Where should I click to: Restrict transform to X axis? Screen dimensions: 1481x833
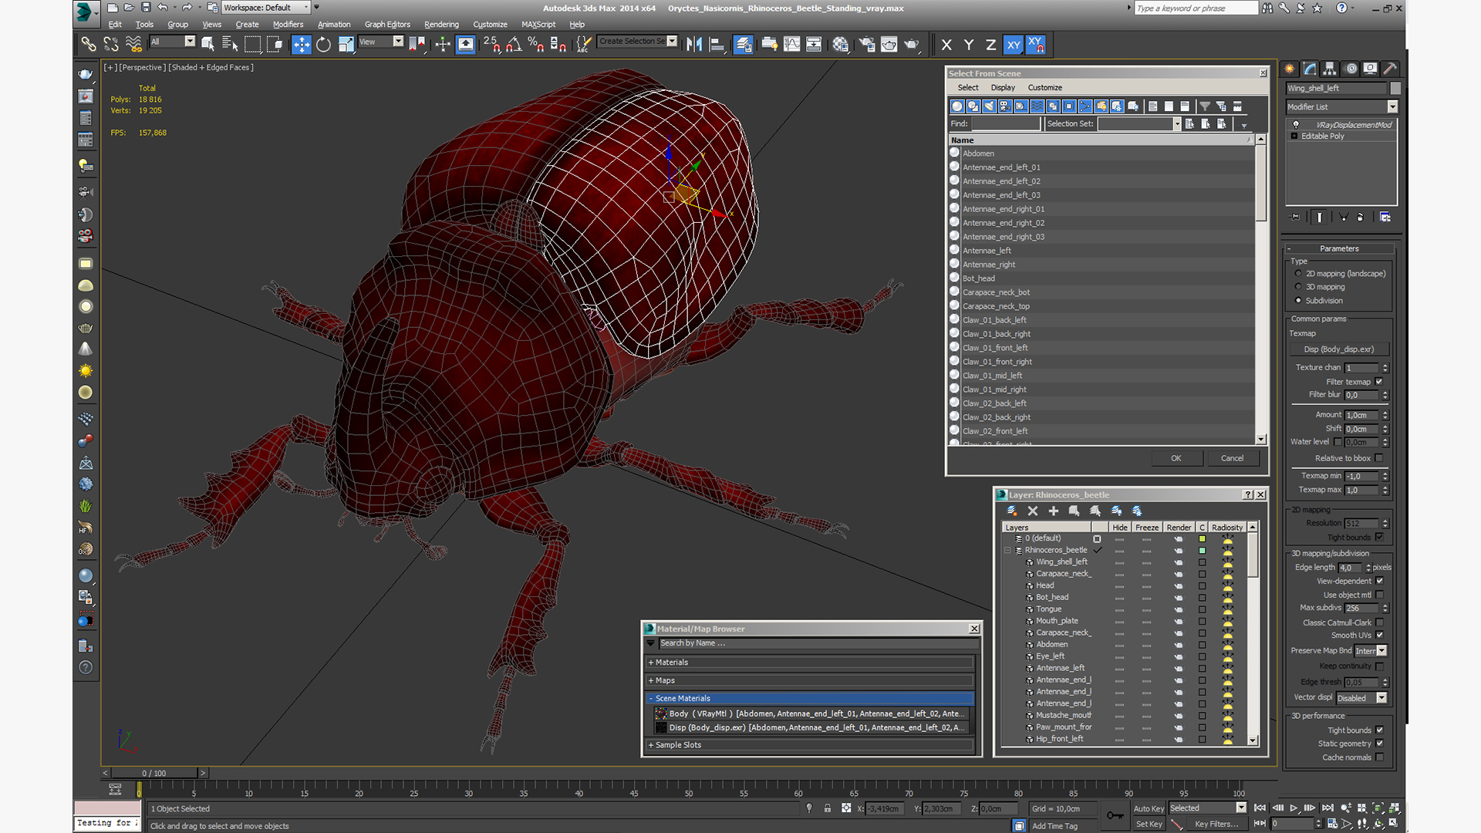coord(946,45)
